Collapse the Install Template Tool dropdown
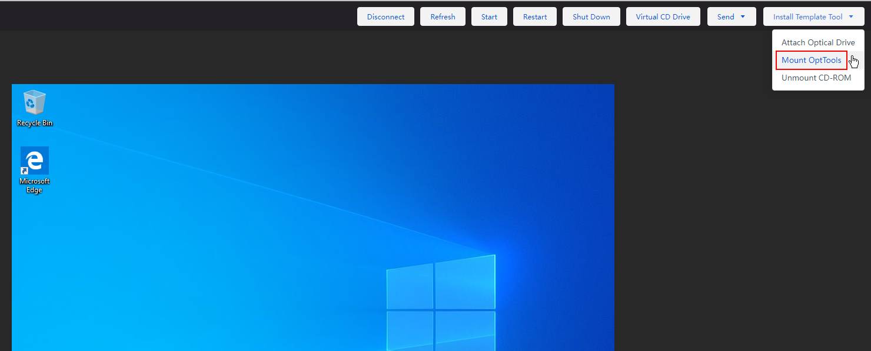 pos(814,16)
